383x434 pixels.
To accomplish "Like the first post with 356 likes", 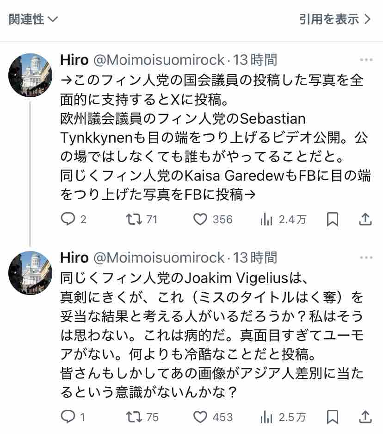I will (x=200, y=219).
